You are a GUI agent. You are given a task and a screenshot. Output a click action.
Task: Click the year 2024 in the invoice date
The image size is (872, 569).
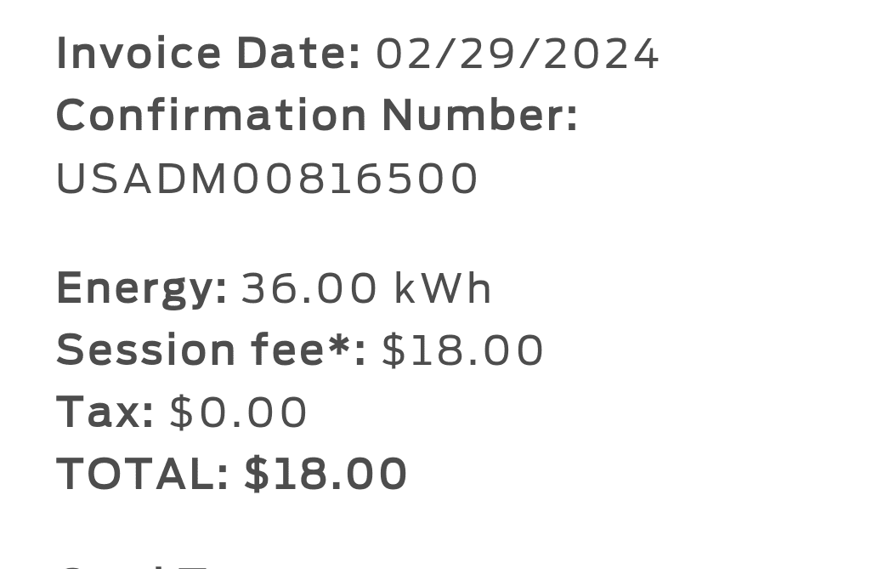coord(601,54)
